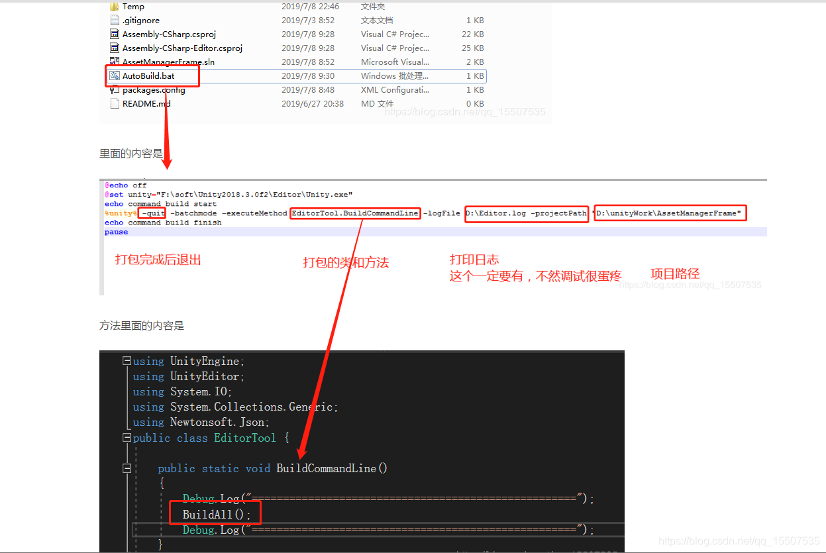Click the 'using UnityEditor;' code line

coord(189,377)
